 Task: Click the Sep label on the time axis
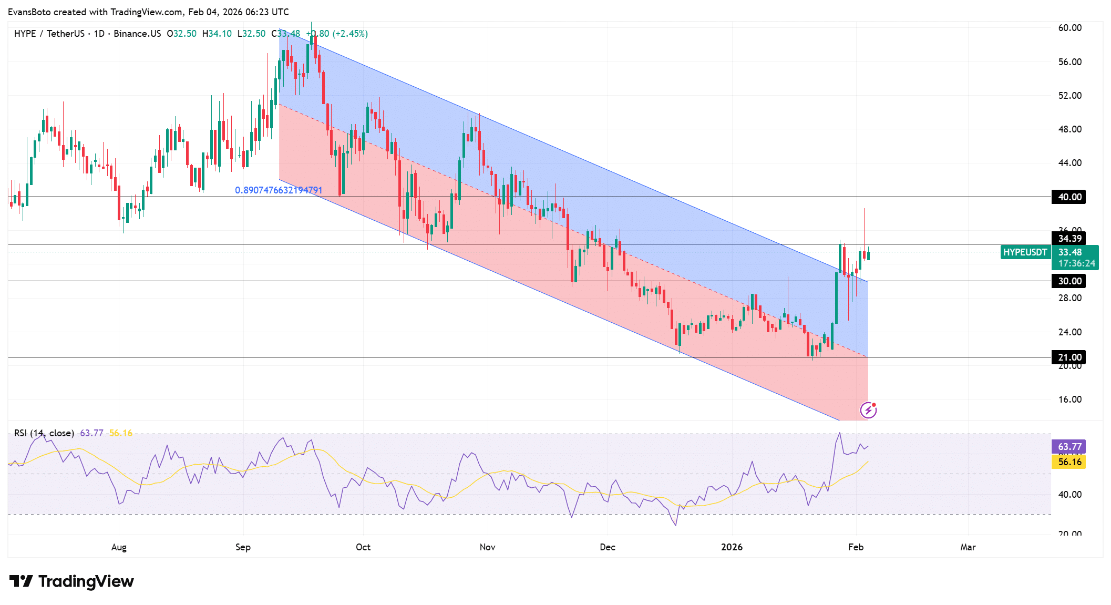click(x=243, y=547)
